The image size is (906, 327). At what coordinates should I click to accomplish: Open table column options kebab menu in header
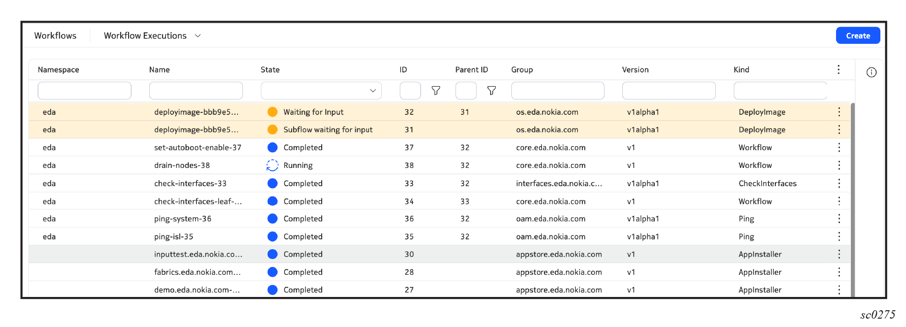(x=838, y=69)
